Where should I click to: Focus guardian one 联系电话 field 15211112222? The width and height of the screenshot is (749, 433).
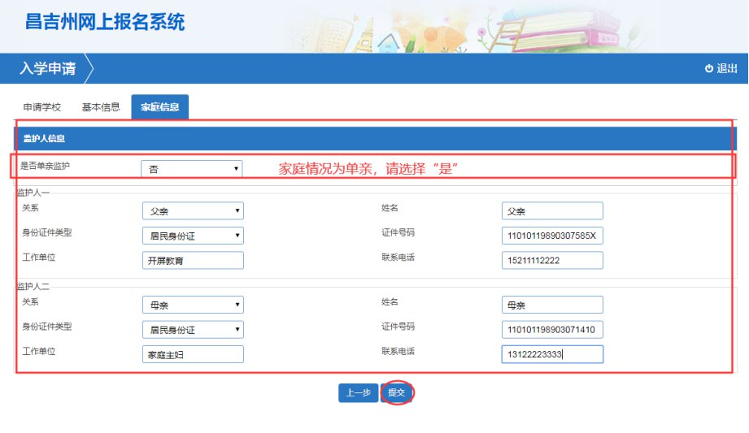point(552,261)
